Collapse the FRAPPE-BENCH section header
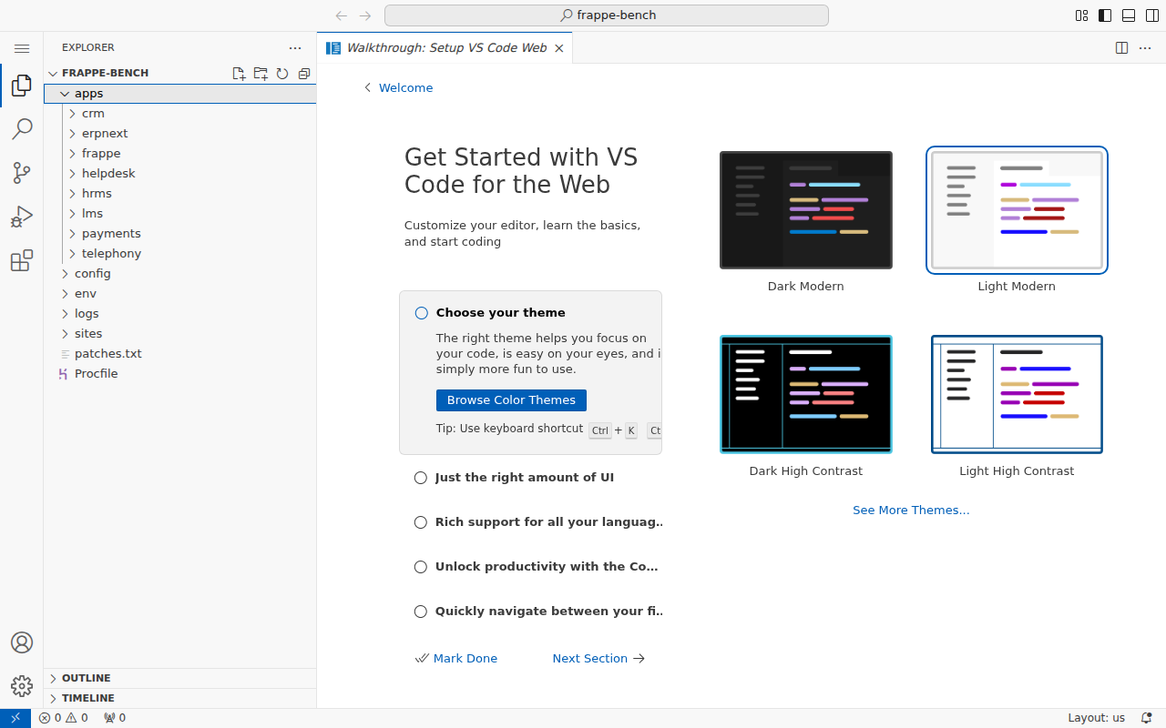 pos(105,74)
